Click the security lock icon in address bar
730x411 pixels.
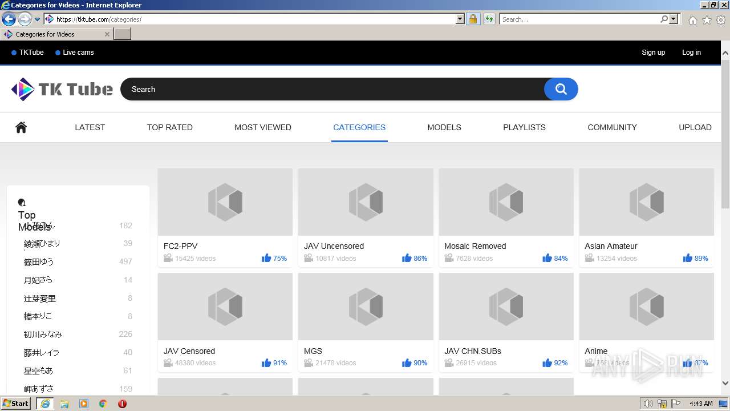[x=473, y=19]
